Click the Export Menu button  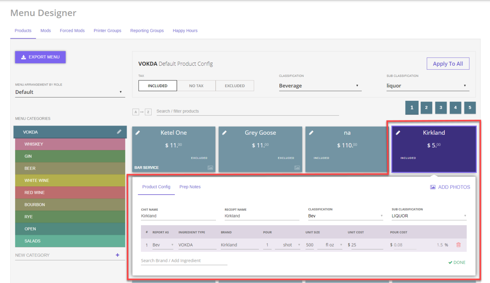pyautogui.click(x=40, y=57)
